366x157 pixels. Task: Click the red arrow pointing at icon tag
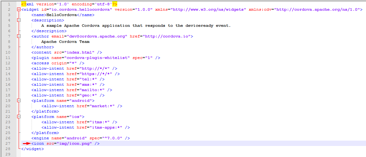click(27, 144)
